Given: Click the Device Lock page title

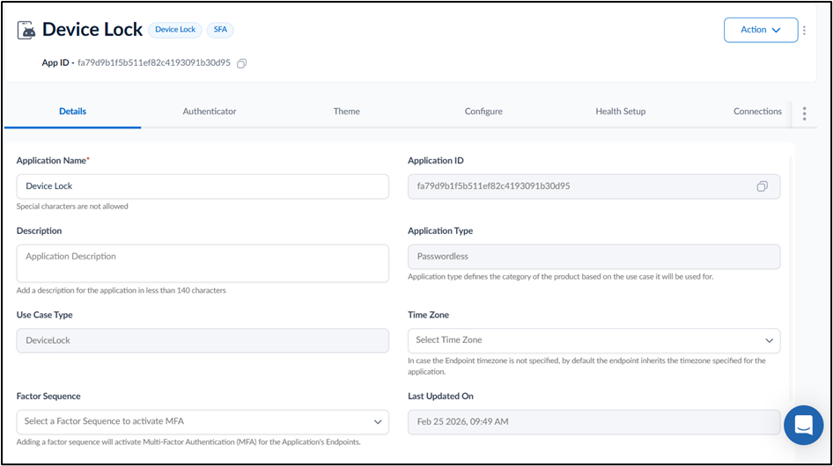Looking at the screenshot, I should (92, 30).
